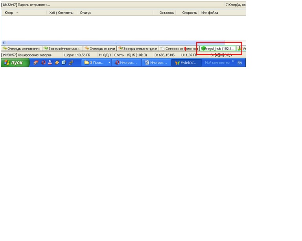The width and height of the screenshot is (302, 241).
Task: Open the Сетевая статистика tab
Action: 179,49
